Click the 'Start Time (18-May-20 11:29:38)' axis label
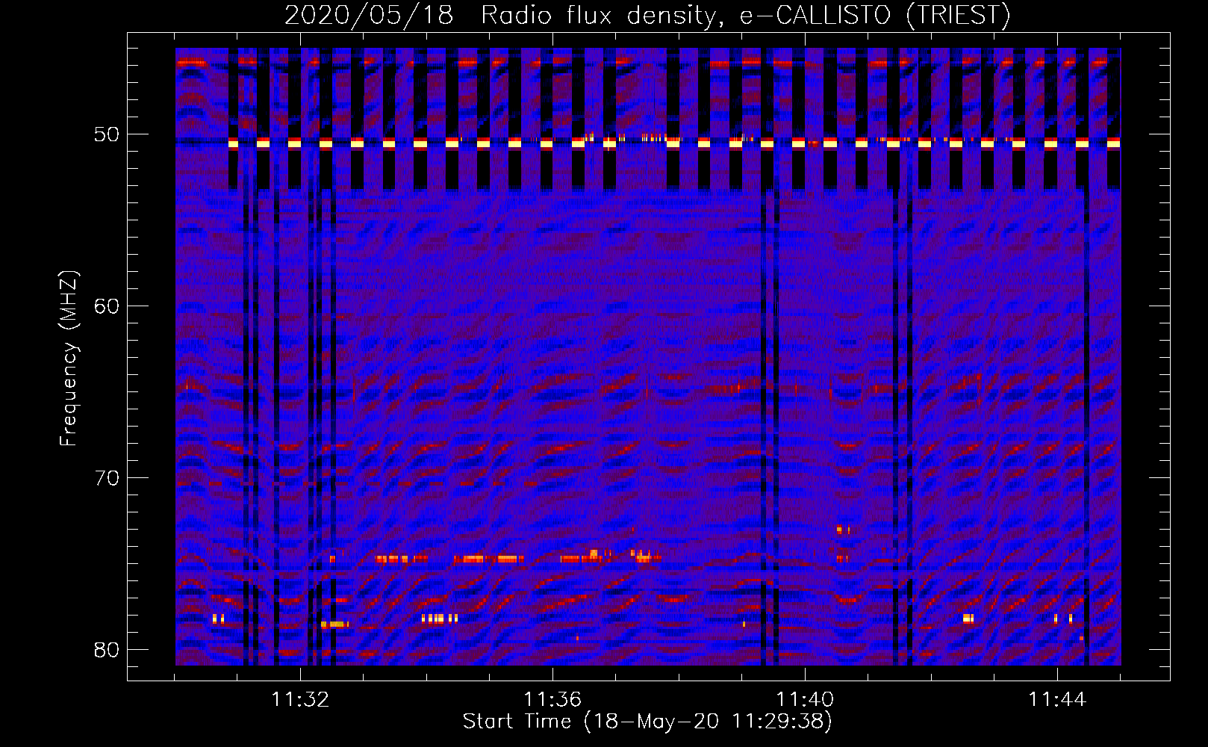 click(647, 722)
